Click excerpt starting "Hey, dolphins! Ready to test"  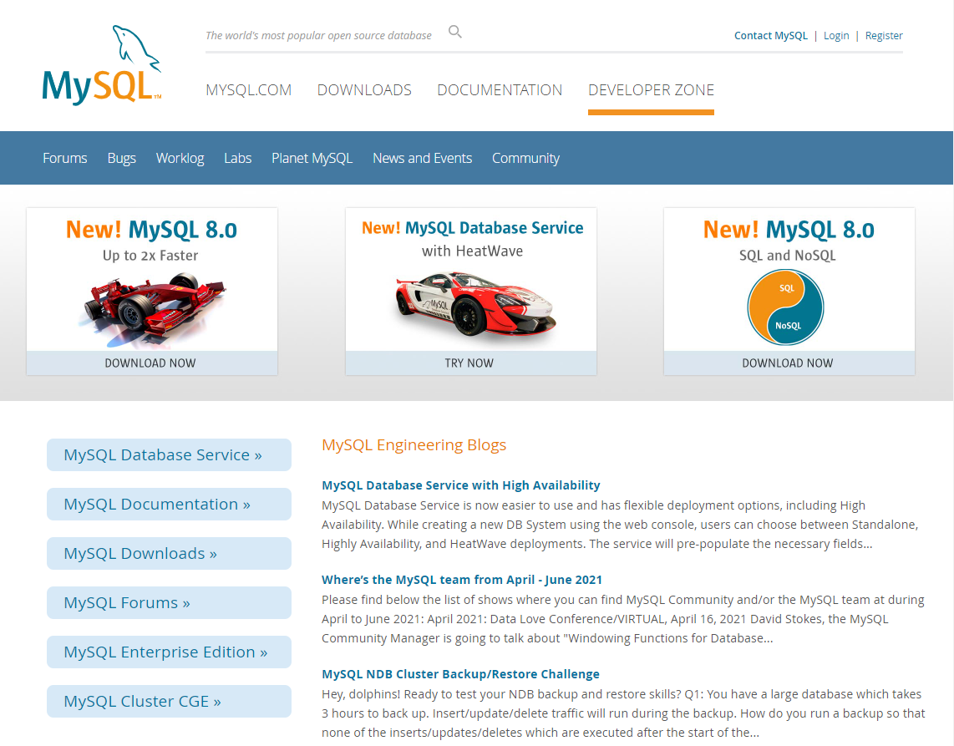(624, 713)
